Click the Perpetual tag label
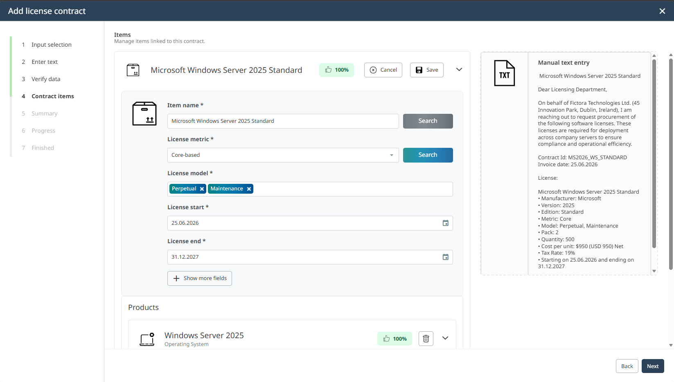The width and height of the screenshot is (674, 382). [184, 189]
